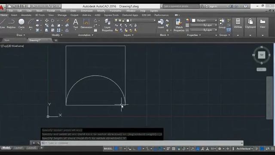Switch to the Express Tools ribbon tab
275x155 pixels.
(111, 15)
